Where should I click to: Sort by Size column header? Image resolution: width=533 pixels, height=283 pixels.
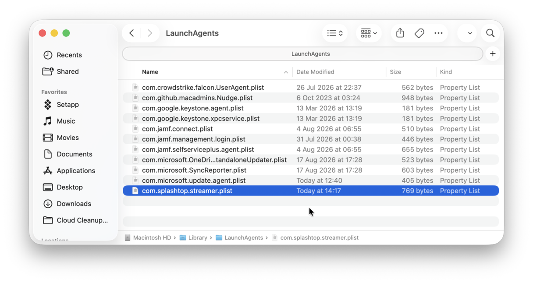click(x=395, y=72)
